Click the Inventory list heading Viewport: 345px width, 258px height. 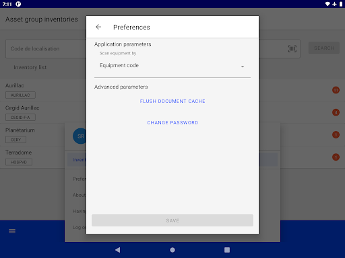pos(30,67)
